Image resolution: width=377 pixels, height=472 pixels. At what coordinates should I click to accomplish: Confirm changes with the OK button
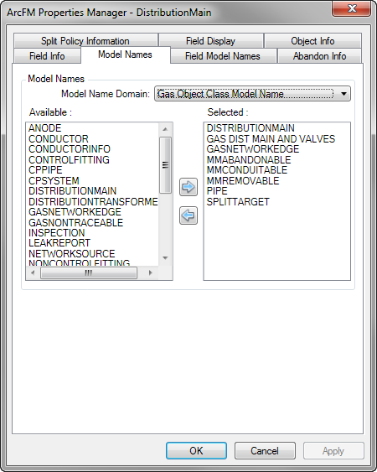pos(196,451)
